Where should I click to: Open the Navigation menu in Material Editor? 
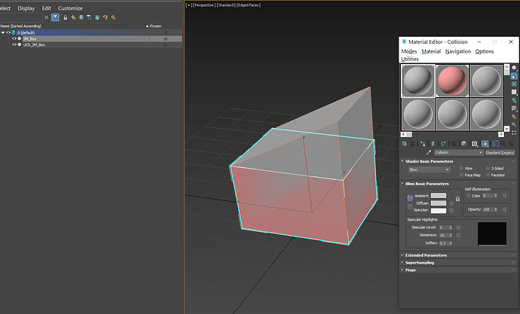[457, 51]
